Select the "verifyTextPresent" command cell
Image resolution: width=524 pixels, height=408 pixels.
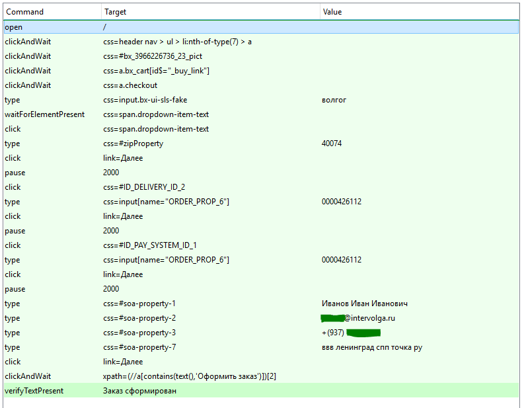click(34, 391)
